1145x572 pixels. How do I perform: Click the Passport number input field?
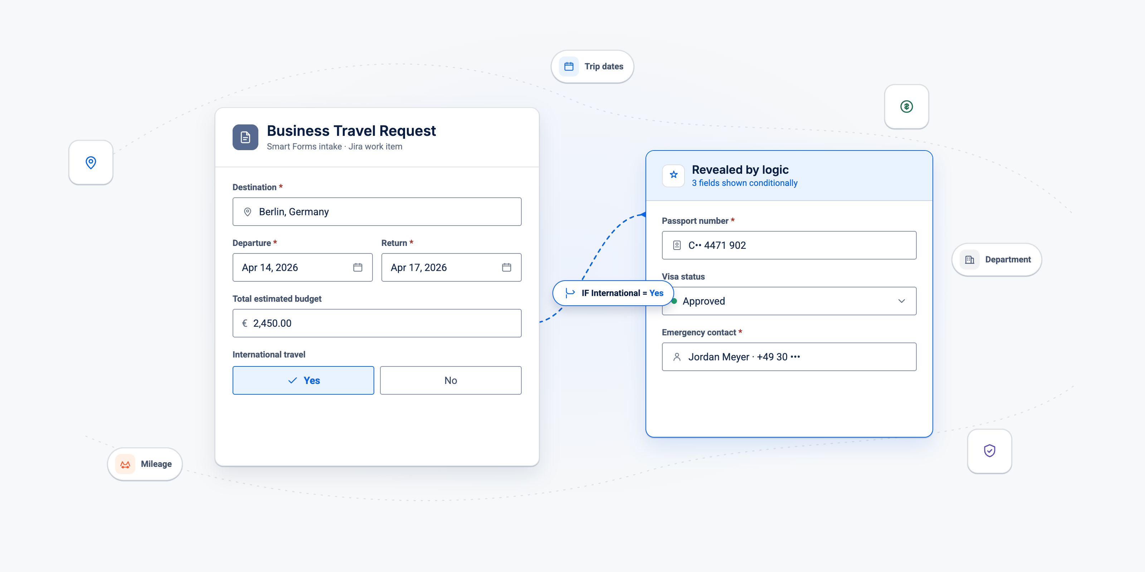(x=789, y=245)
